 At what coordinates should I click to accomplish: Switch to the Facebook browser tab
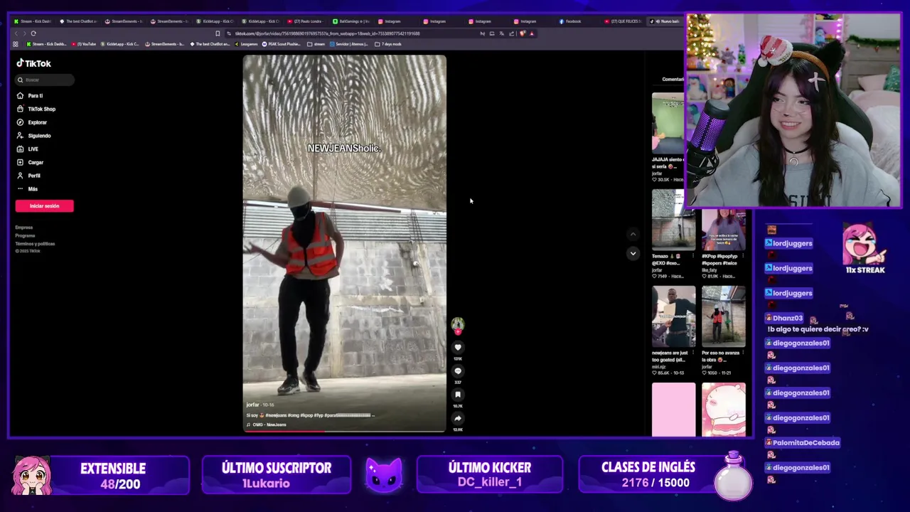579,21
